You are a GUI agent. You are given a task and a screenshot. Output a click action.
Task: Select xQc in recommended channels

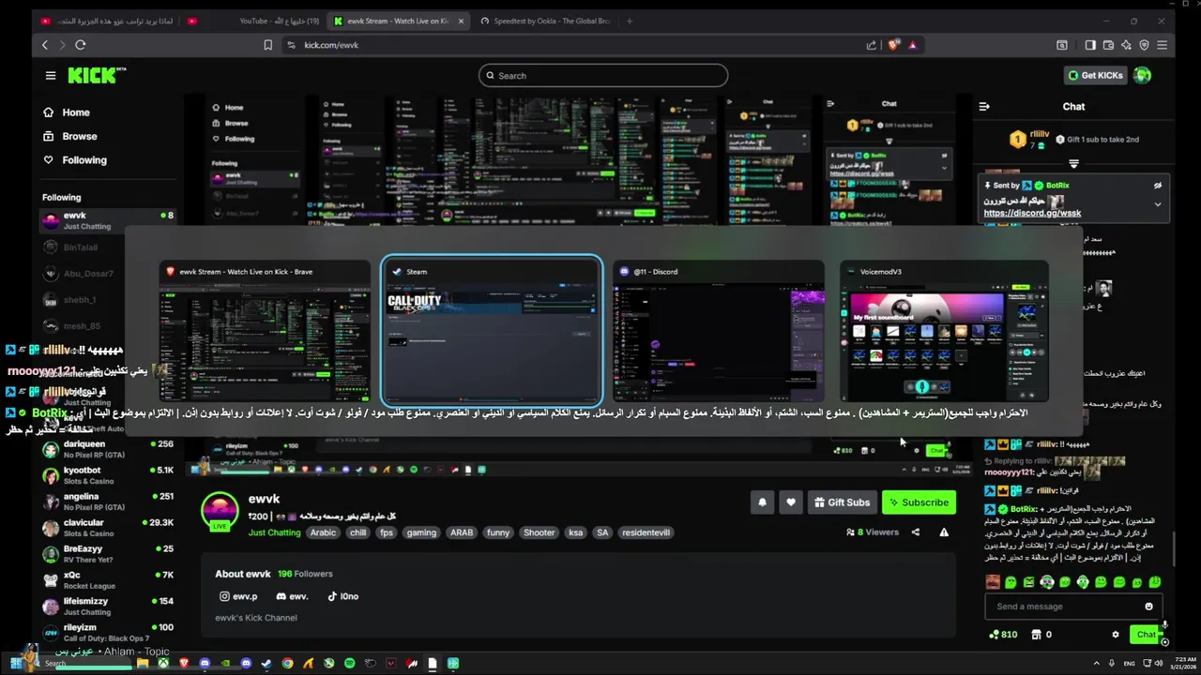pyautogui.click(x=107, y=580)
